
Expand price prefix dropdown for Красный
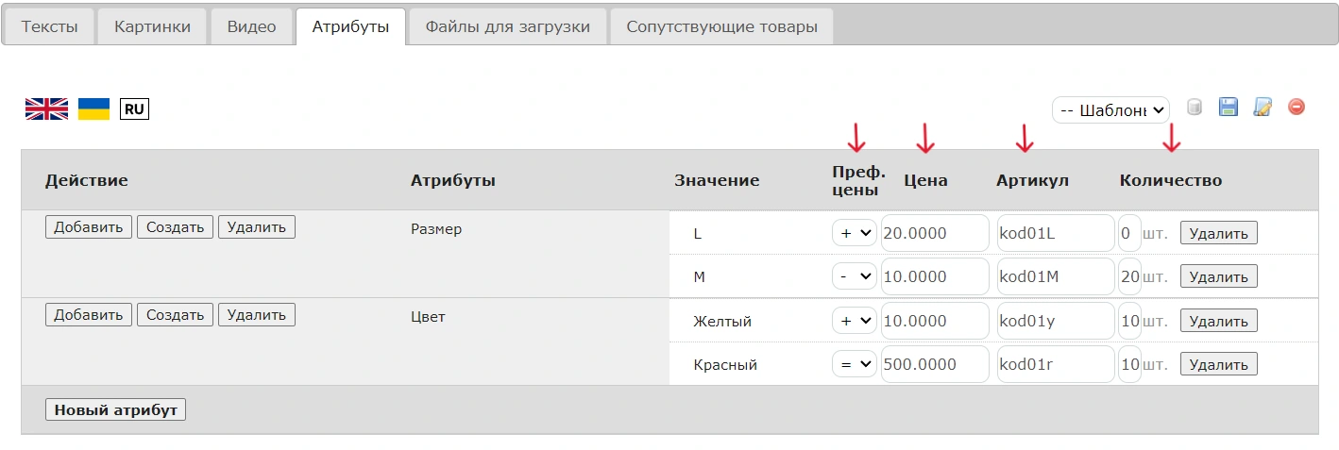(855, 364)
